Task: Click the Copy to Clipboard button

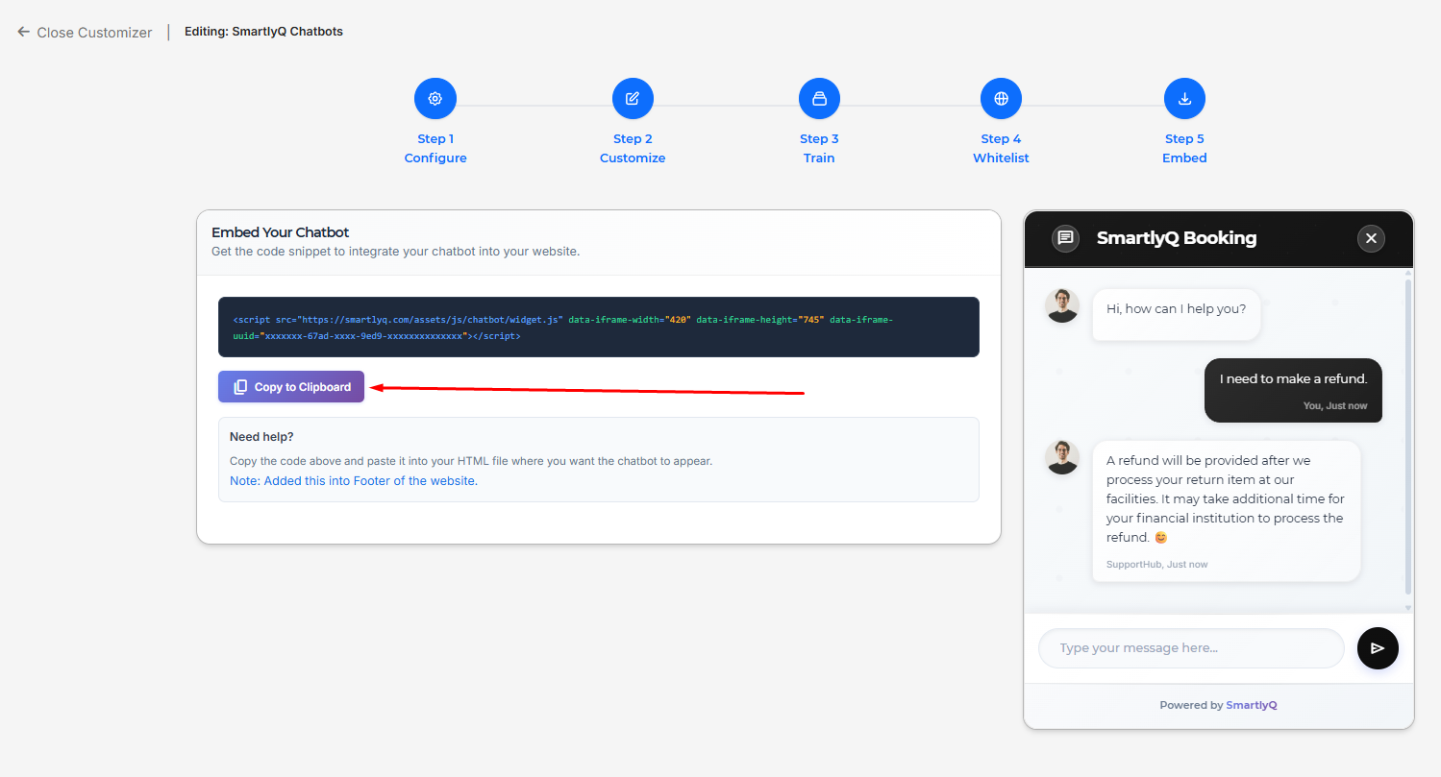Action: 291,387
